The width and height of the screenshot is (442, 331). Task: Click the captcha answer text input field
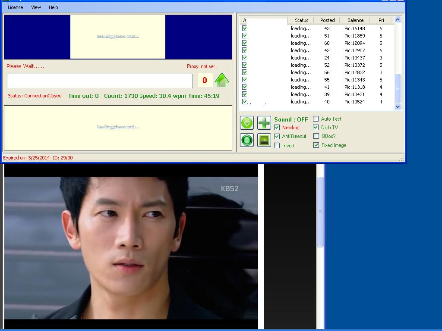pos(100,81)
